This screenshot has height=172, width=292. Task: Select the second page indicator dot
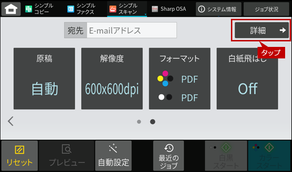coord(152,122)
